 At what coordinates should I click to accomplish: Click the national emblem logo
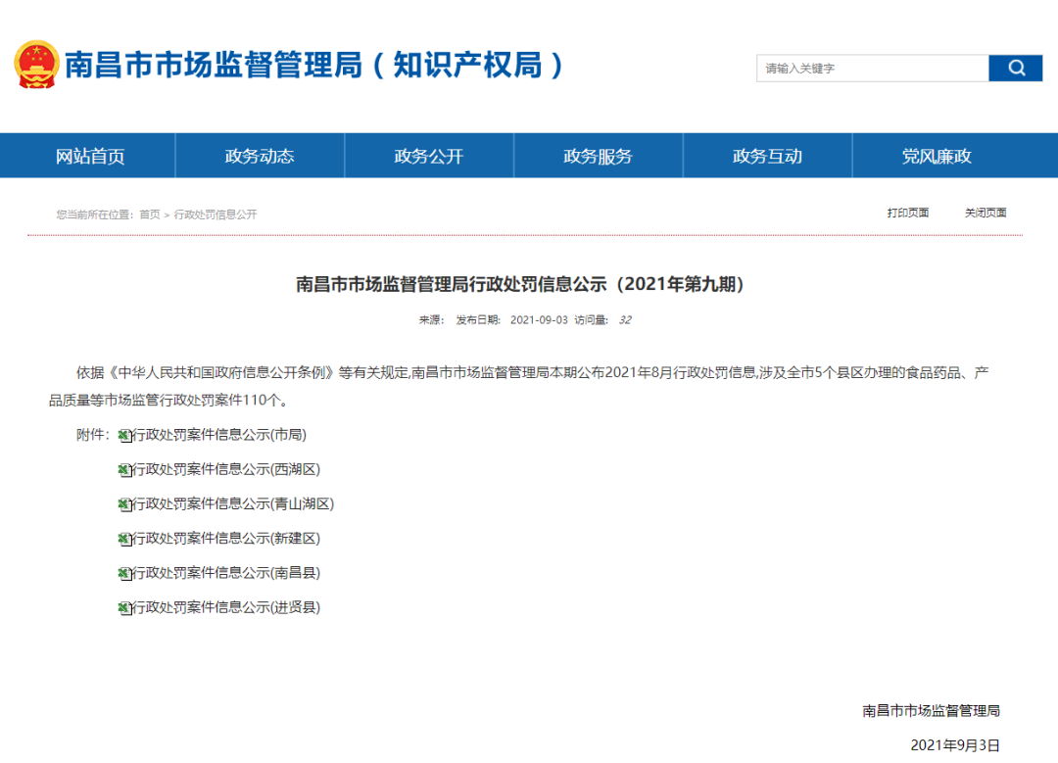coord(36,65)
